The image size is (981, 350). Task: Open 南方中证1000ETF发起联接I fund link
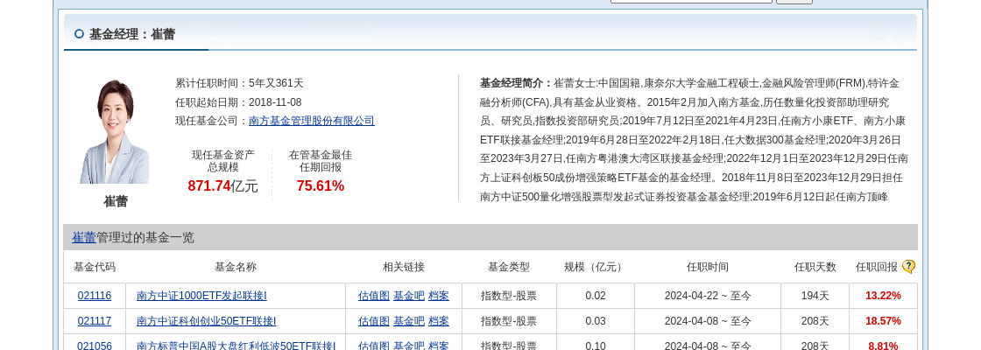pyautogui.click(x=201, y=296)
